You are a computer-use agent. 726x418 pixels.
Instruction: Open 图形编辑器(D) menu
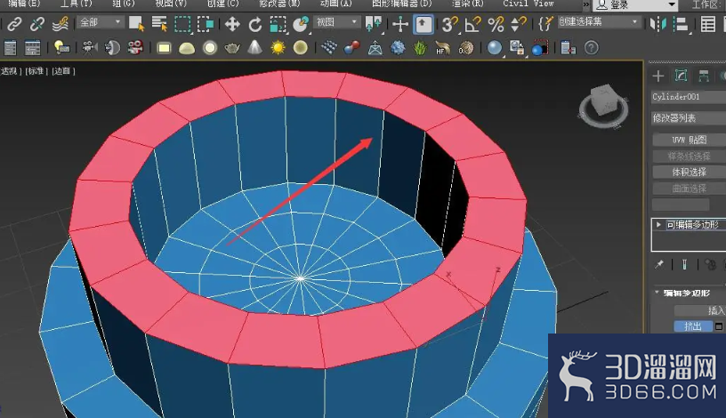(x=402, y=4)
